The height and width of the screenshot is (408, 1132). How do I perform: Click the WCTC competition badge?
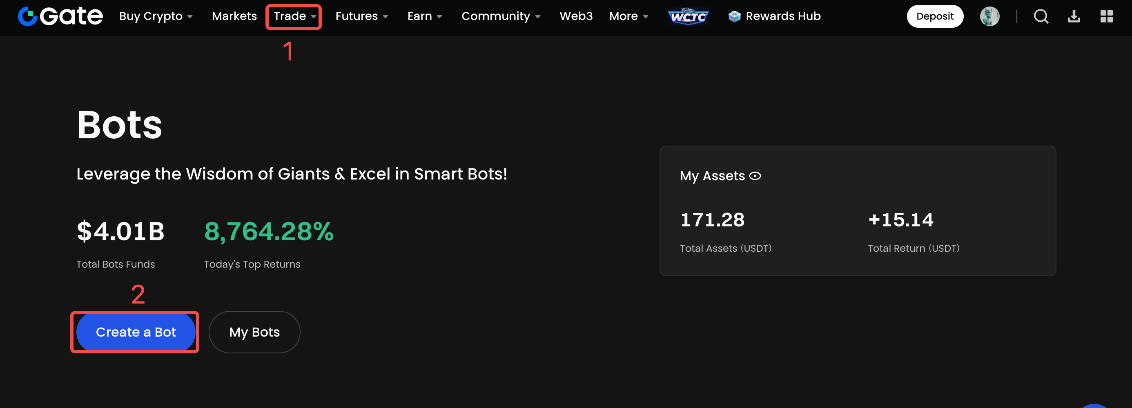(688, 17)
